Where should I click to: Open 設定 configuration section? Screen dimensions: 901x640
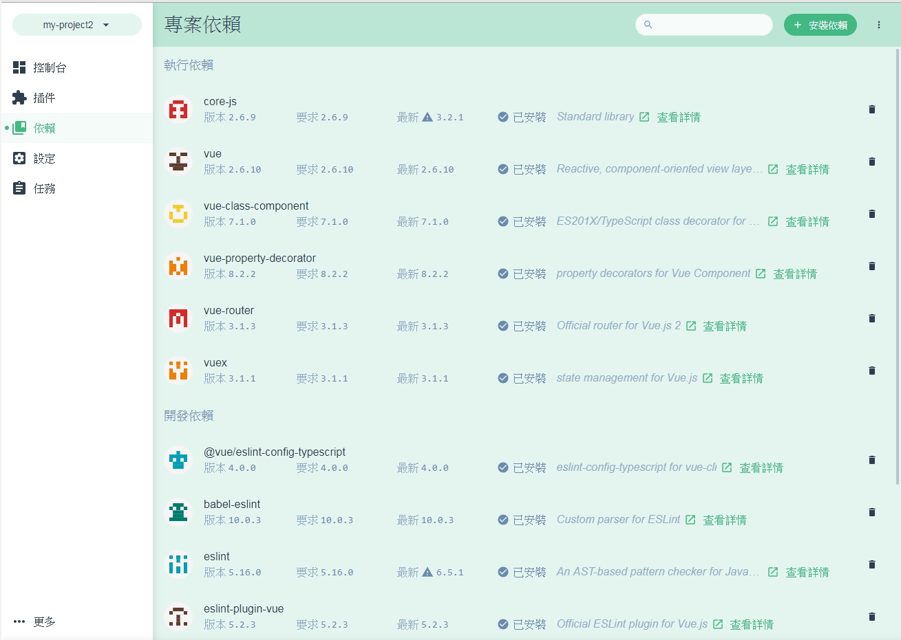[76, 158]
